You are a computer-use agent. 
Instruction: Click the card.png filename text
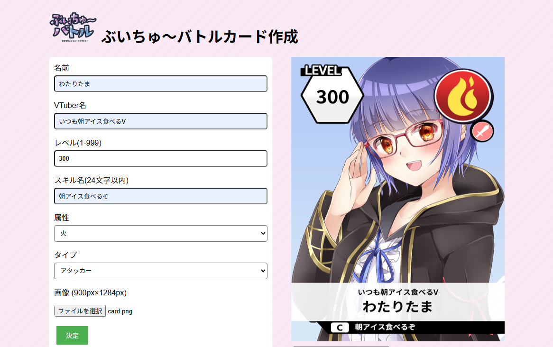pyautogui.click(x=120, y=311)
